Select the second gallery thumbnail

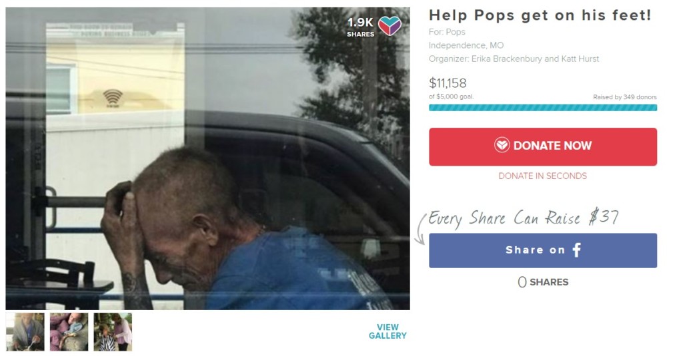click(69, 331)
